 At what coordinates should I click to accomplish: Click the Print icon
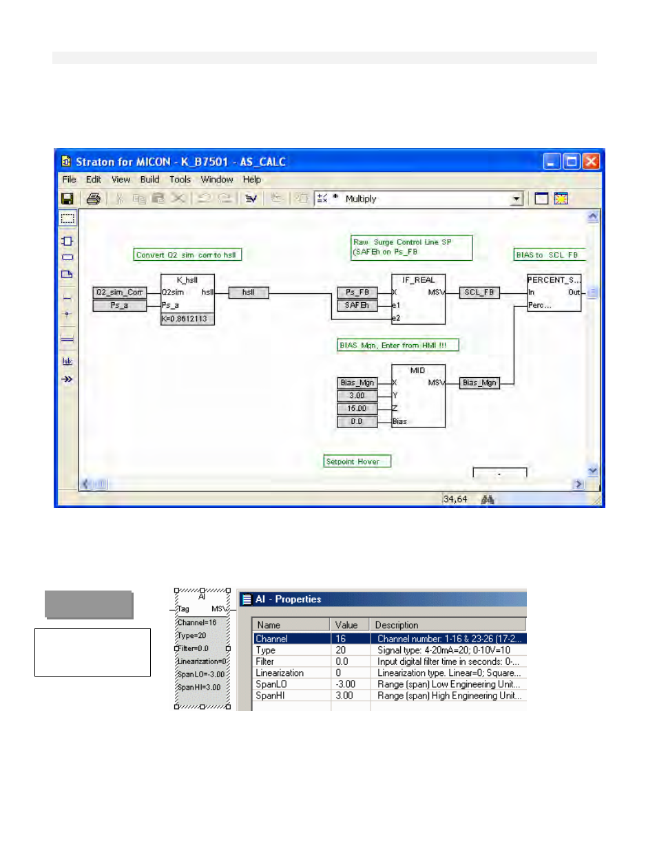point(94,199)
